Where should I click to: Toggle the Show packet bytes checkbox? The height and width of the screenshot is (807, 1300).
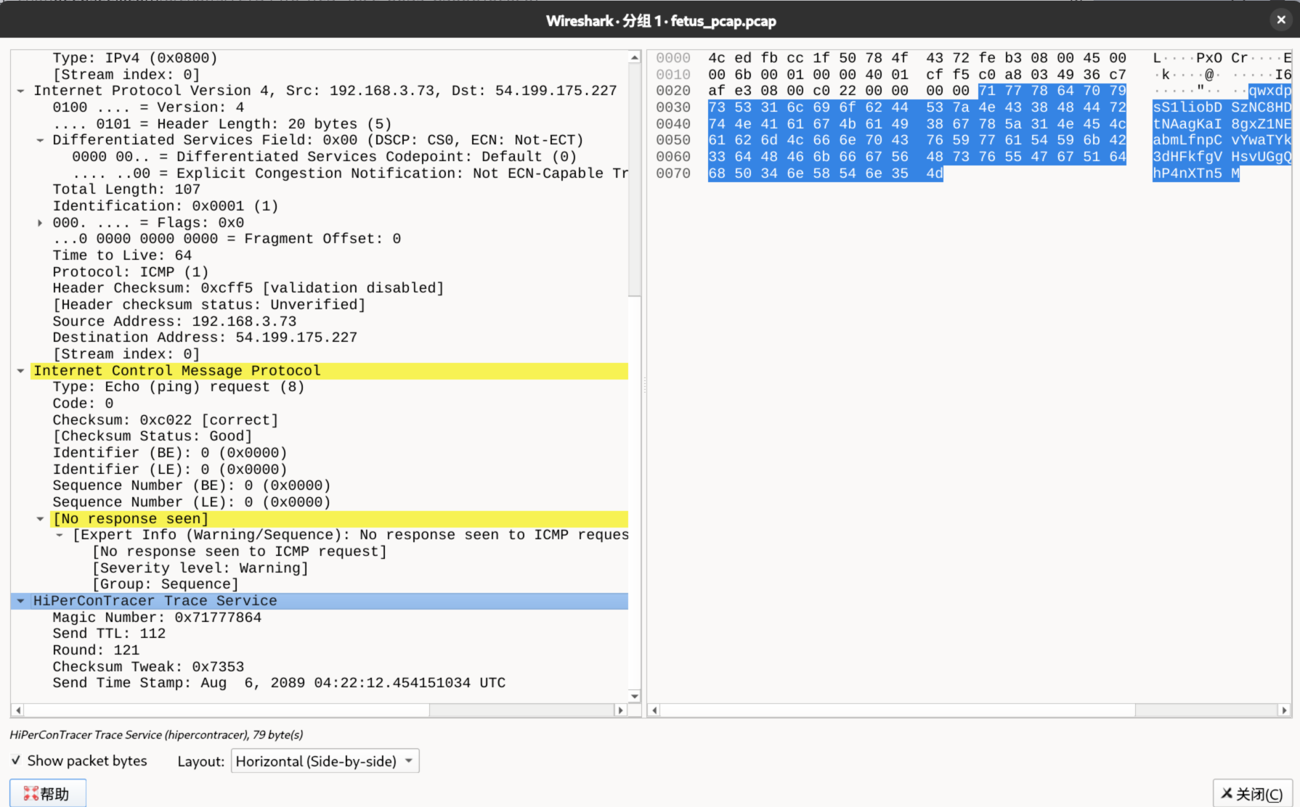pyautogui.click(x=16, y=761)
